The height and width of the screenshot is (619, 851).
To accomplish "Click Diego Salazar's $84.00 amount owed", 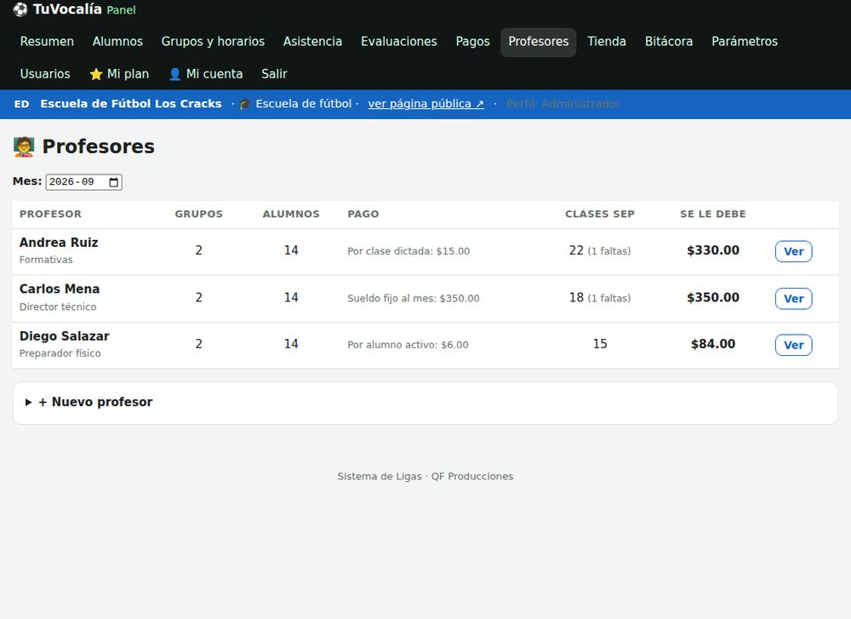I will 713,344.
